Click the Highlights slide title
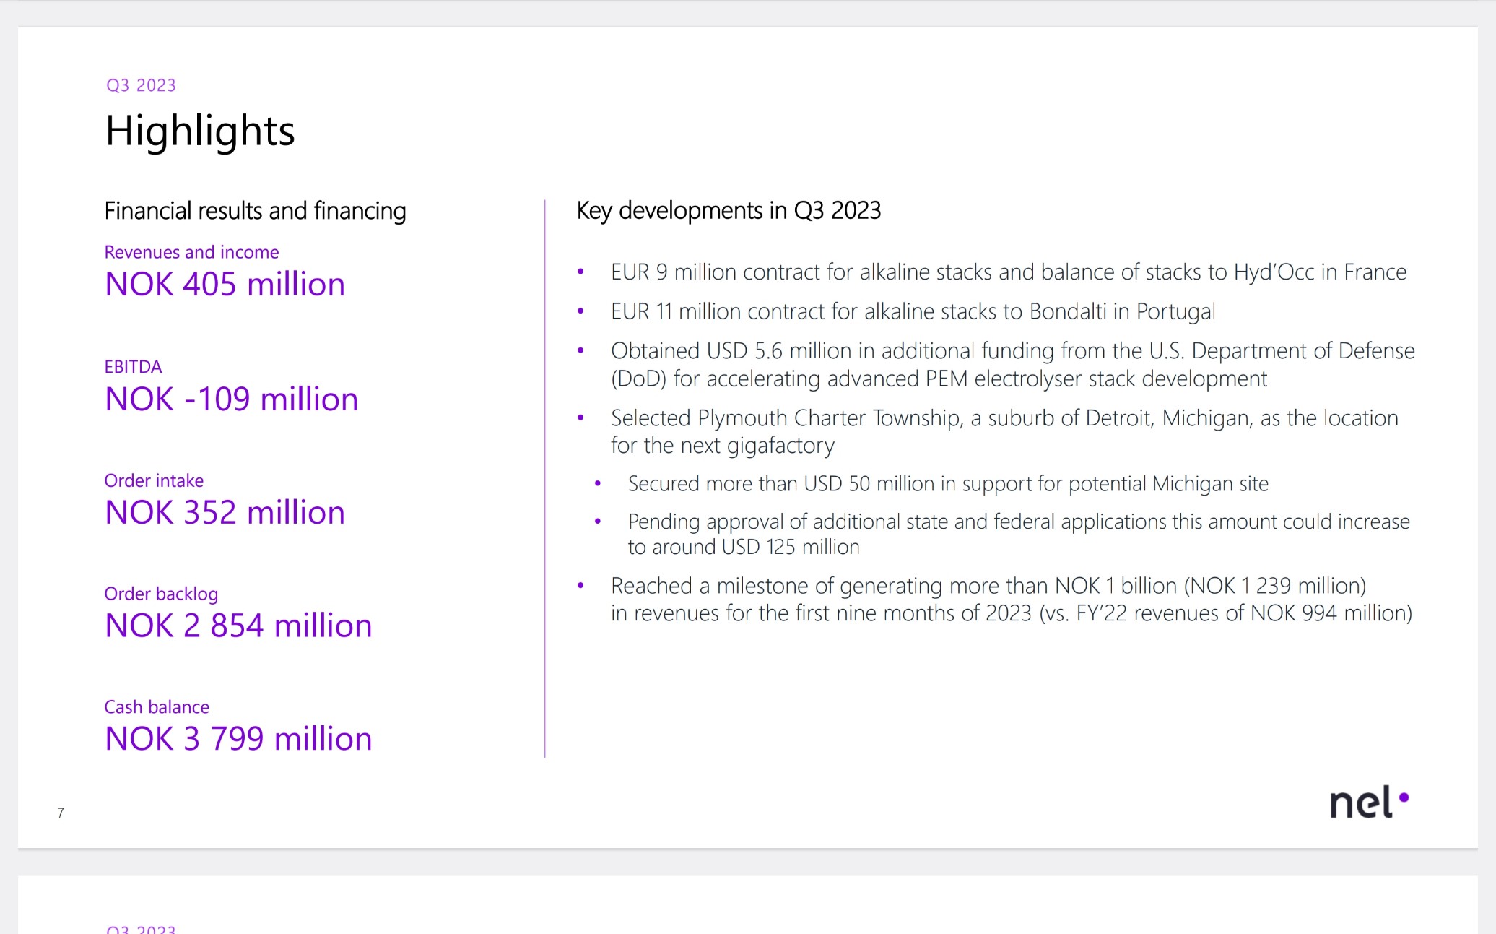Viewport: 1496px width, 934px height. click(200, 131)
